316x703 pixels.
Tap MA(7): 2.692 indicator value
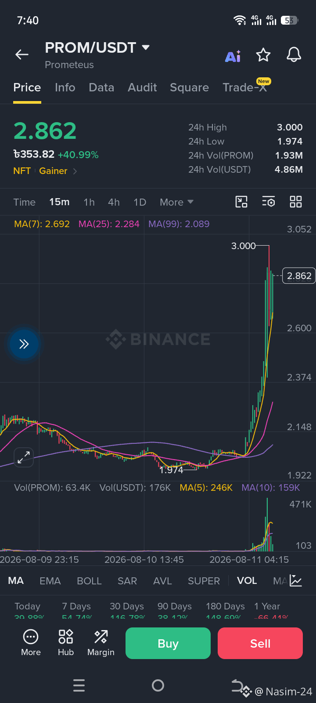pos(42,224)
